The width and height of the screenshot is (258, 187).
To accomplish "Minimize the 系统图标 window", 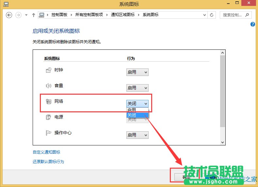I will (x=228, y=3).
